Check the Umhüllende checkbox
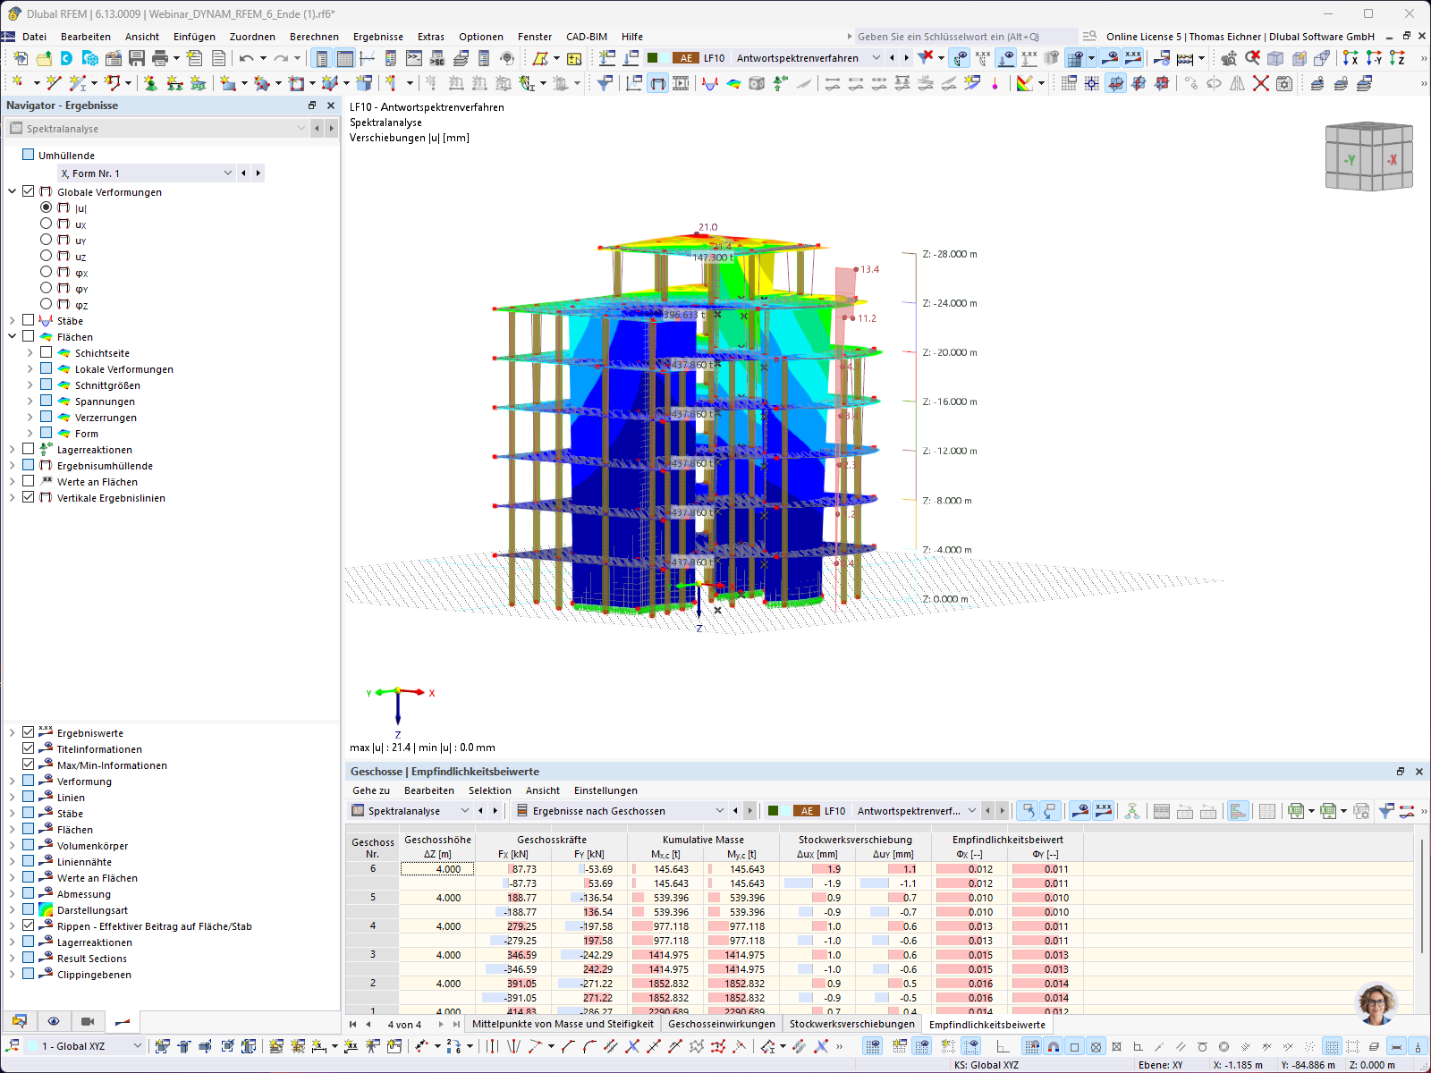 click(x=28, y=155)
